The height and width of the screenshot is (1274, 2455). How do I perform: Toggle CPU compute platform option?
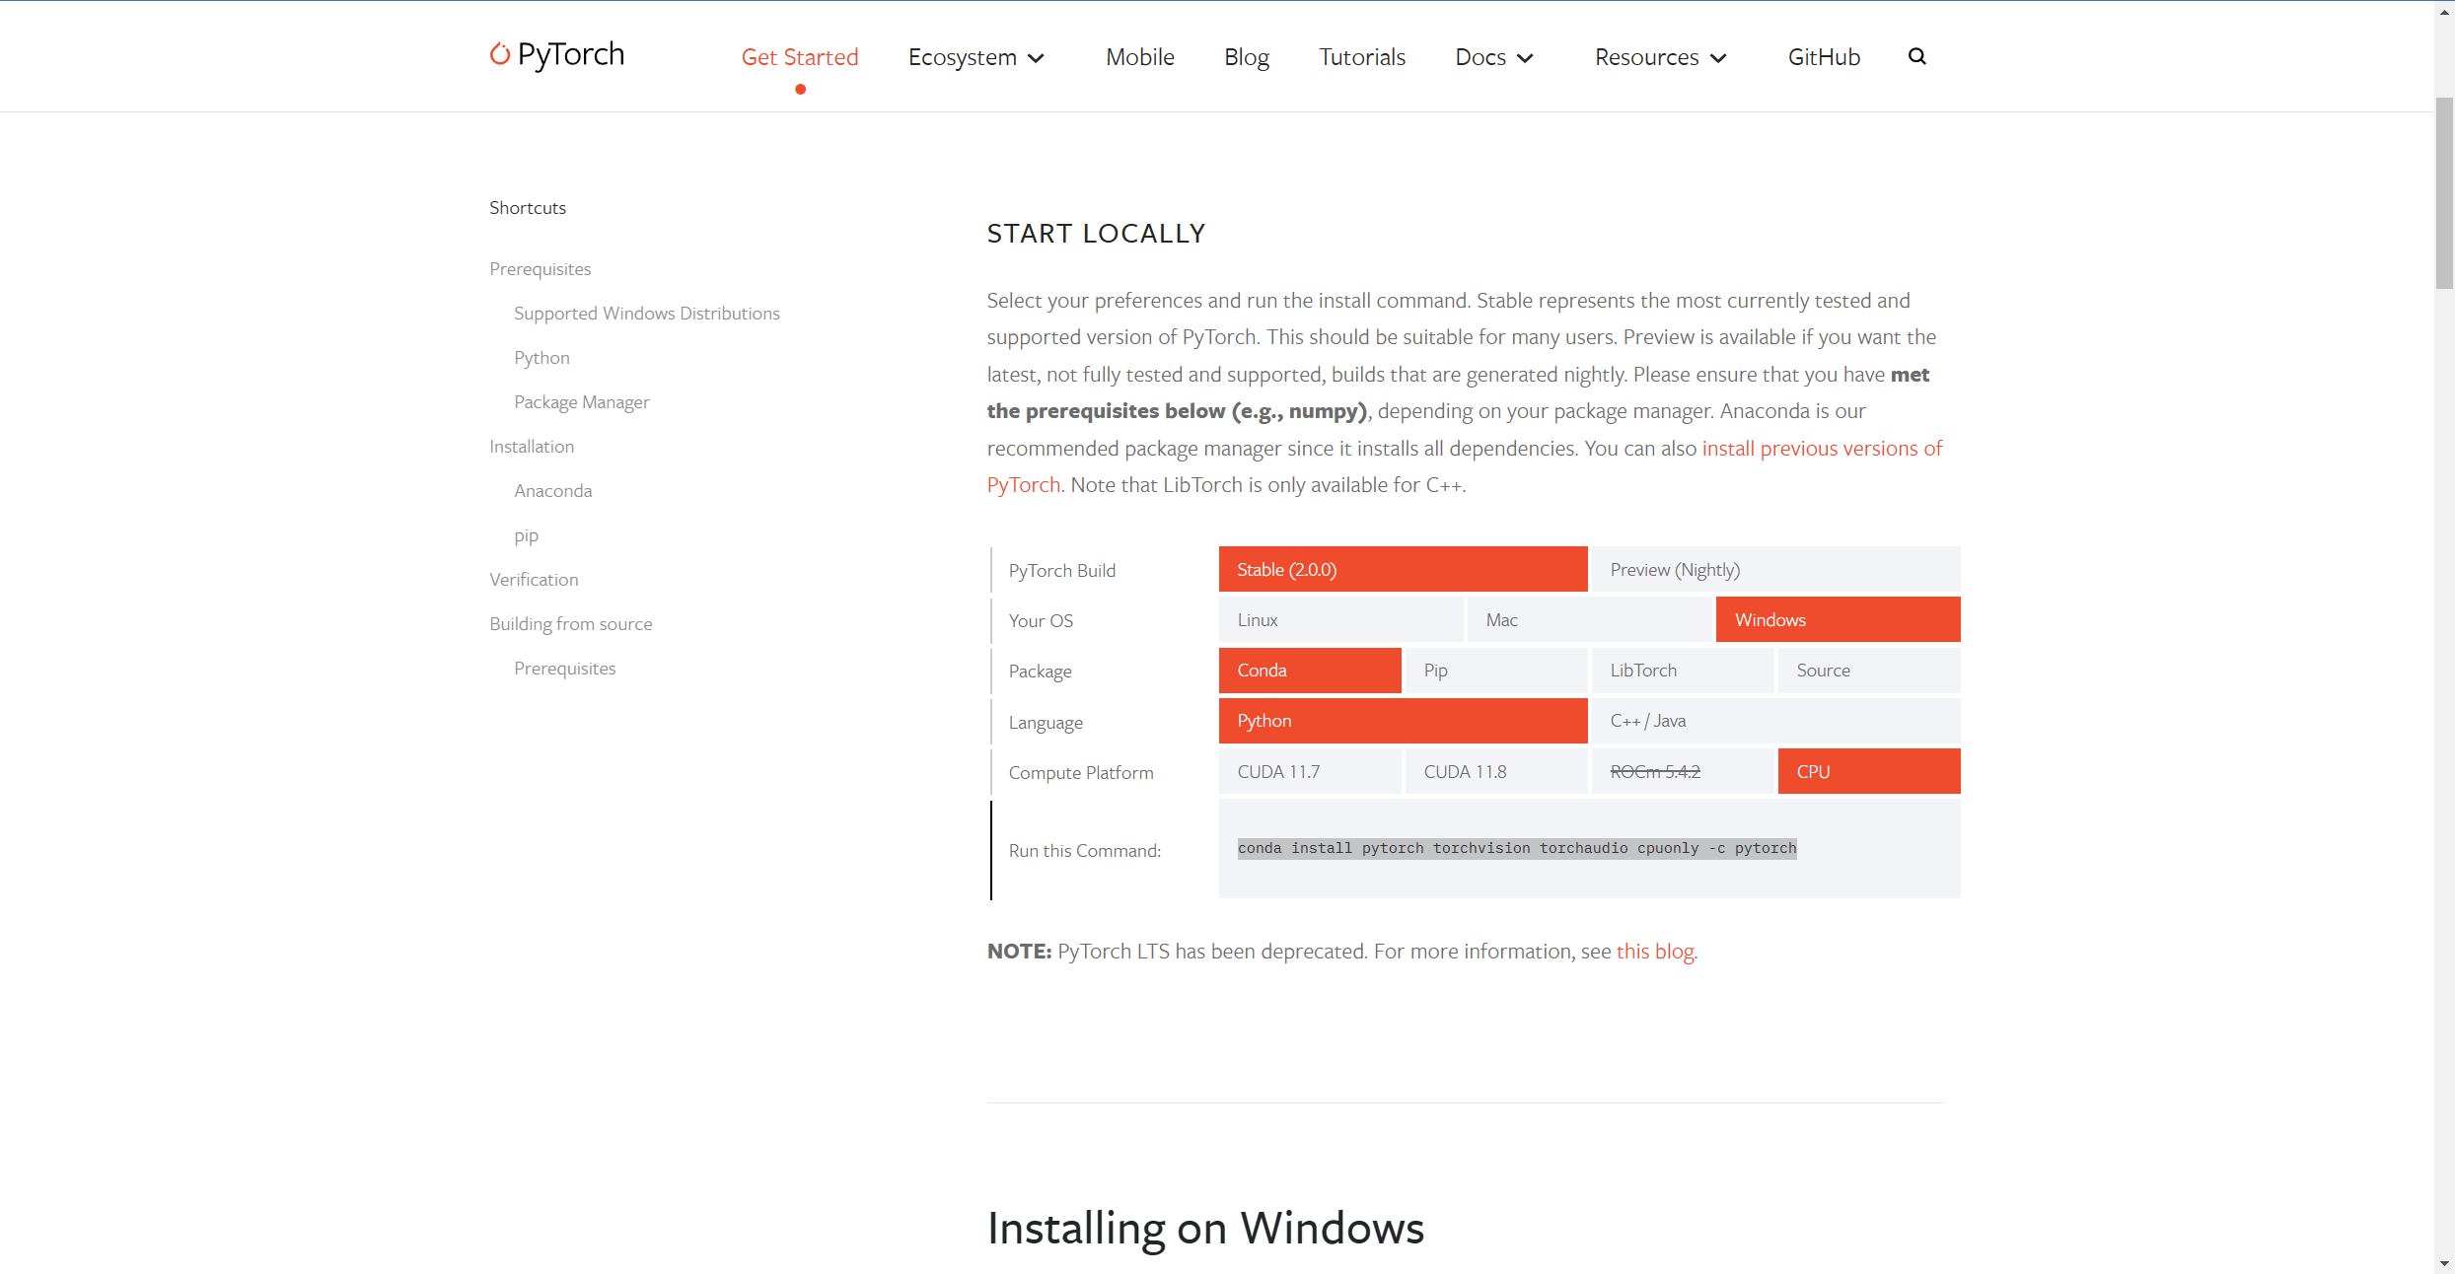tap(1867, 771)
